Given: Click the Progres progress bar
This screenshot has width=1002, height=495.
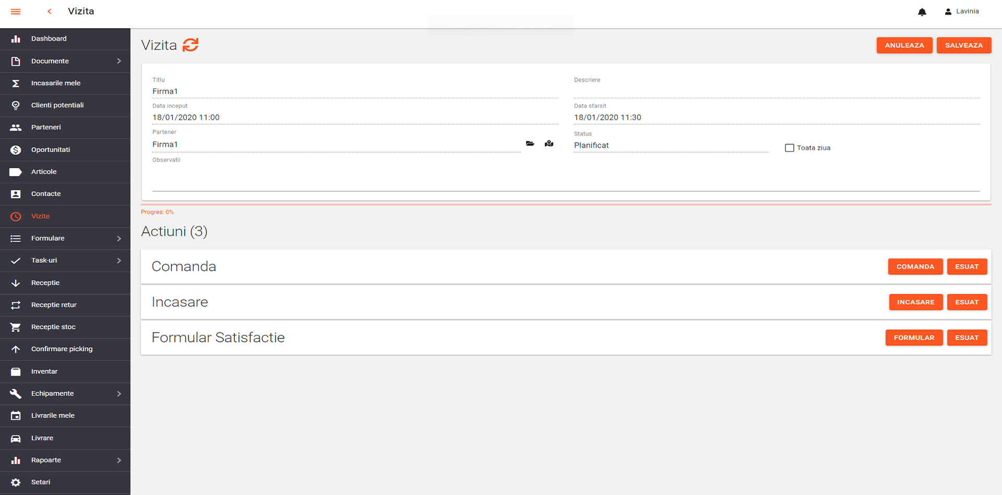Looking at the screenshot, I should click(566, 205).
